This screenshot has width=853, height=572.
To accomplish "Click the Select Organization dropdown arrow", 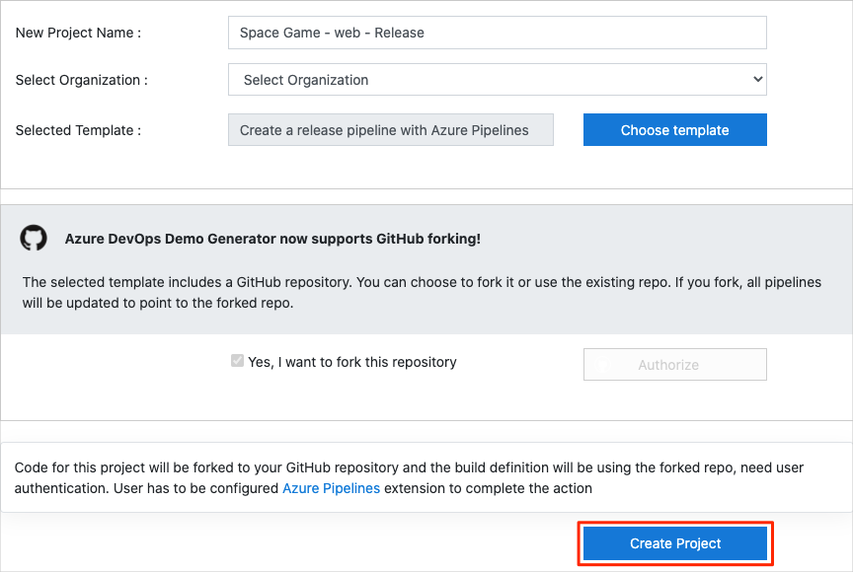I will tap(757, 79).
